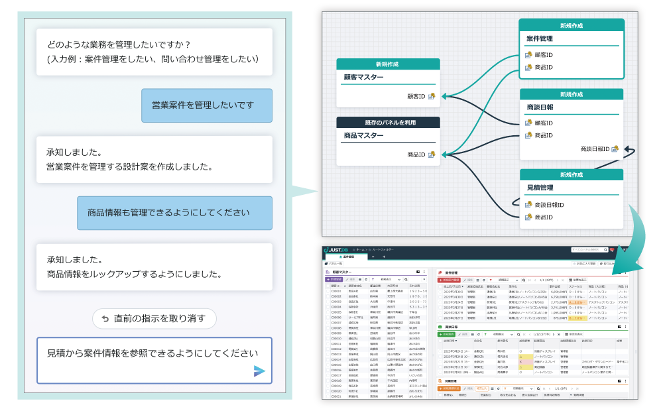Expand the dropdown arrow beside the 案件管理 tab

click(x=373, y=257)
